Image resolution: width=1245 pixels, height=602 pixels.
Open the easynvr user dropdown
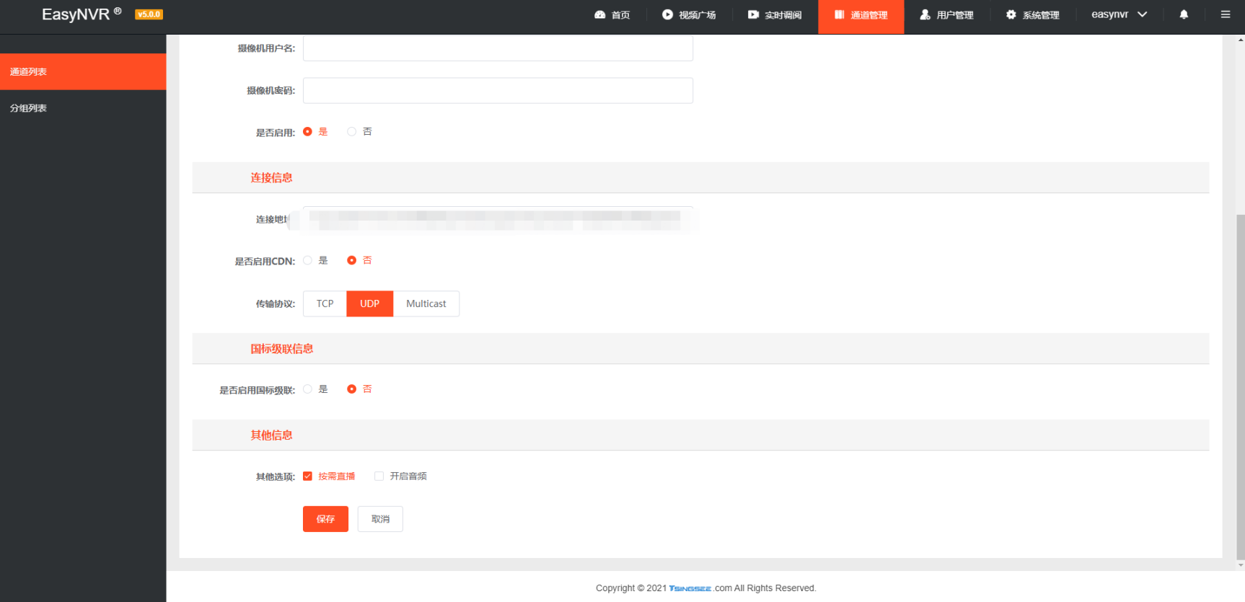pyautogui.click(x=1119, y=14)
